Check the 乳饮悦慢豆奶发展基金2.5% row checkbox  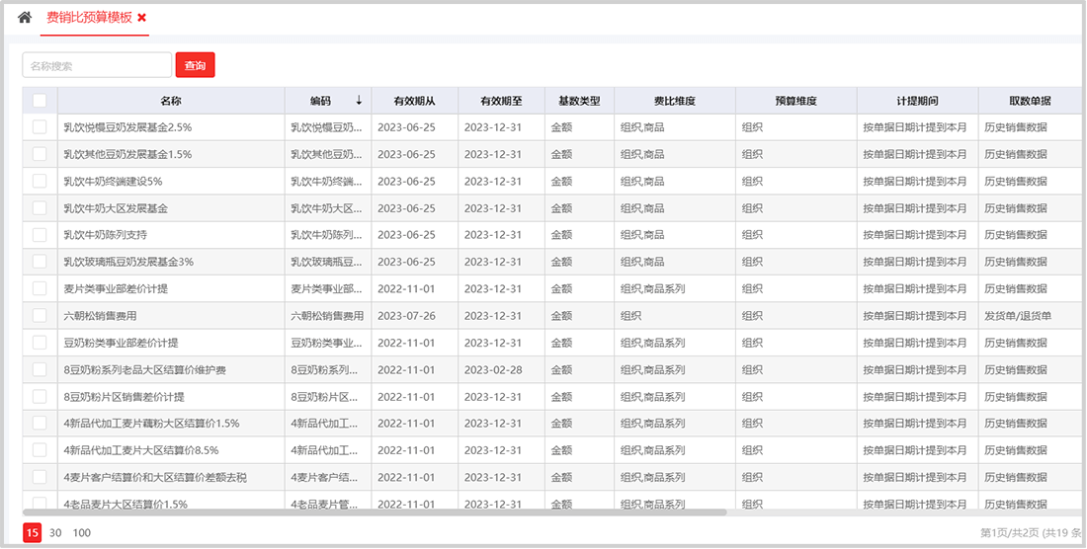(40, 127)
